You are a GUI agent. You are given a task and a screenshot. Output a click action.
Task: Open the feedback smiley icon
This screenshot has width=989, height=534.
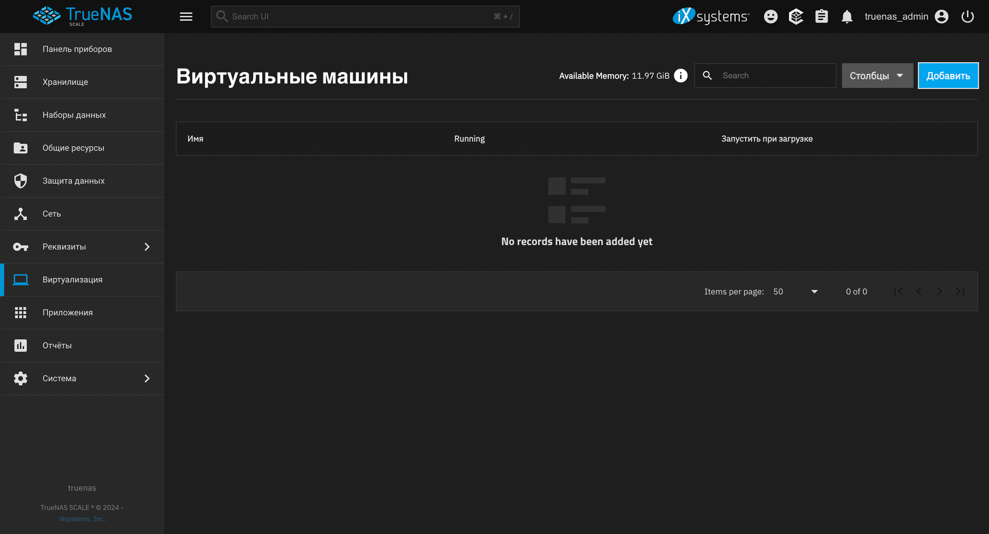770,16
